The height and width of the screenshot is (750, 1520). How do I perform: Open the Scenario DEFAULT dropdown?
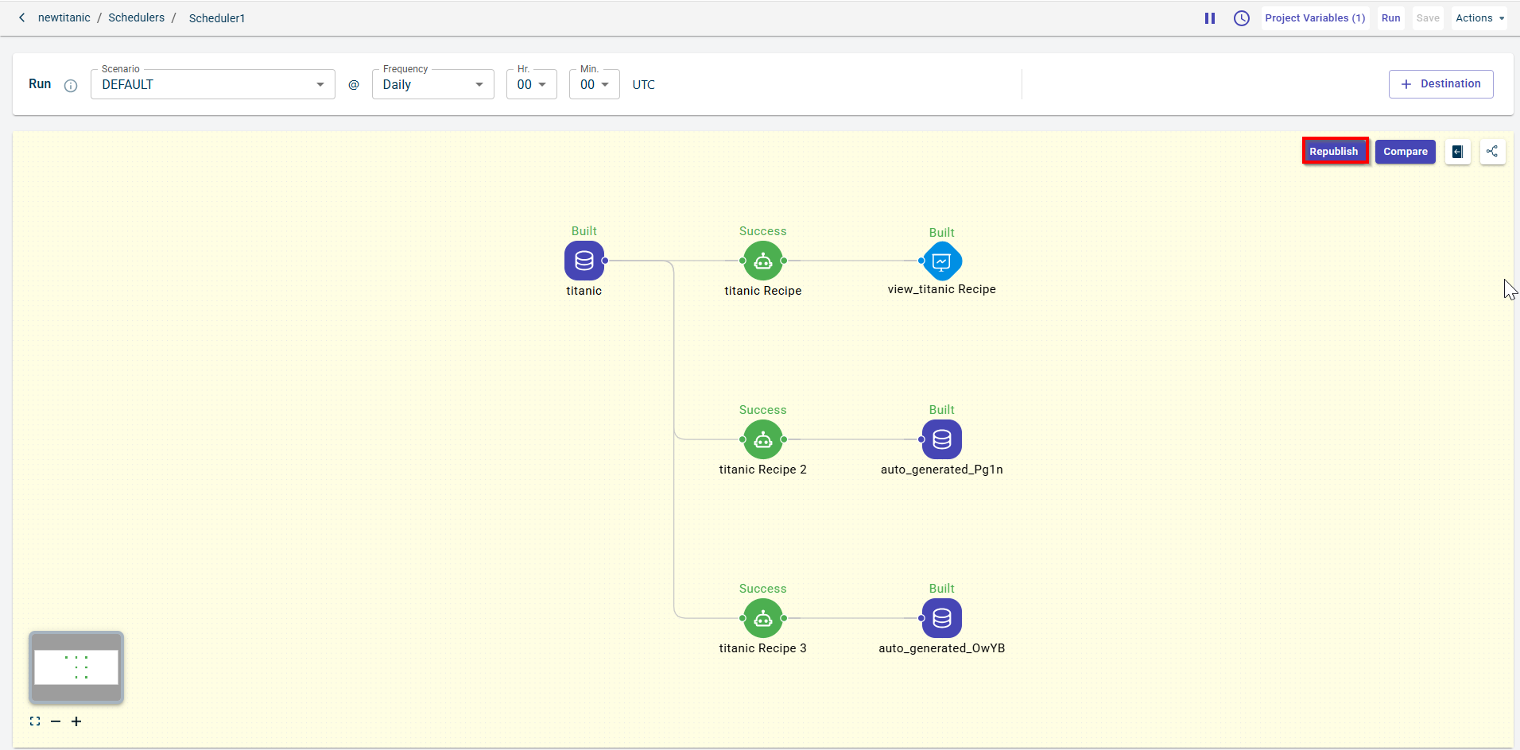[212, 85]
